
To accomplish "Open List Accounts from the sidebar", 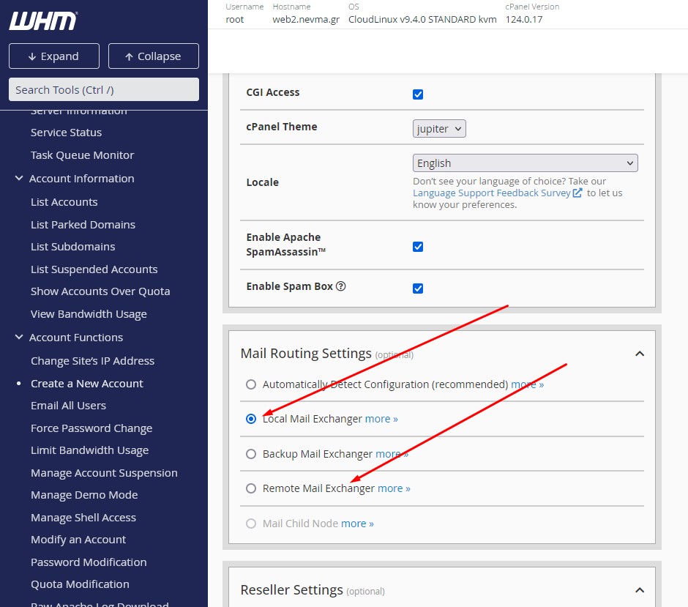I will pyautogui.click(x=64, y=202).
